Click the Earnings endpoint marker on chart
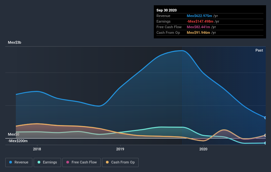This screenshot has height=172, width=271. (265, 143)
